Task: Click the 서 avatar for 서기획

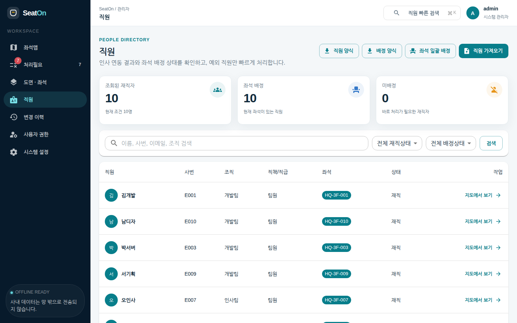Action: (x=111, y=274)
